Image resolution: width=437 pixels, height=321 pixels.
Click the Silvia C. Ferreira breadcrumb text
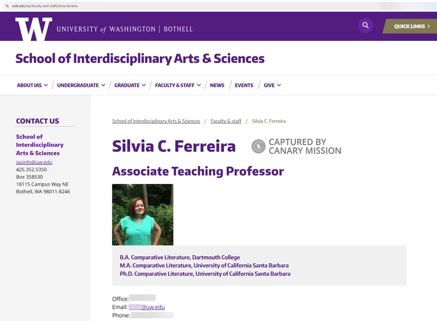[x=269, y=121]
